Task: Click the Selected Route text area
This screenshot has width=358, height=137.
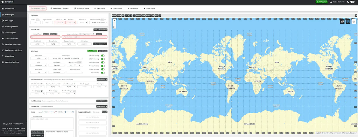Action: pyautogui.click(x=52, y=123)
